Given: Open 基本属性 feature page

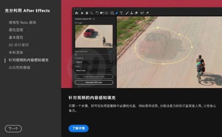Looking at the screenshot, I should 16,37.
